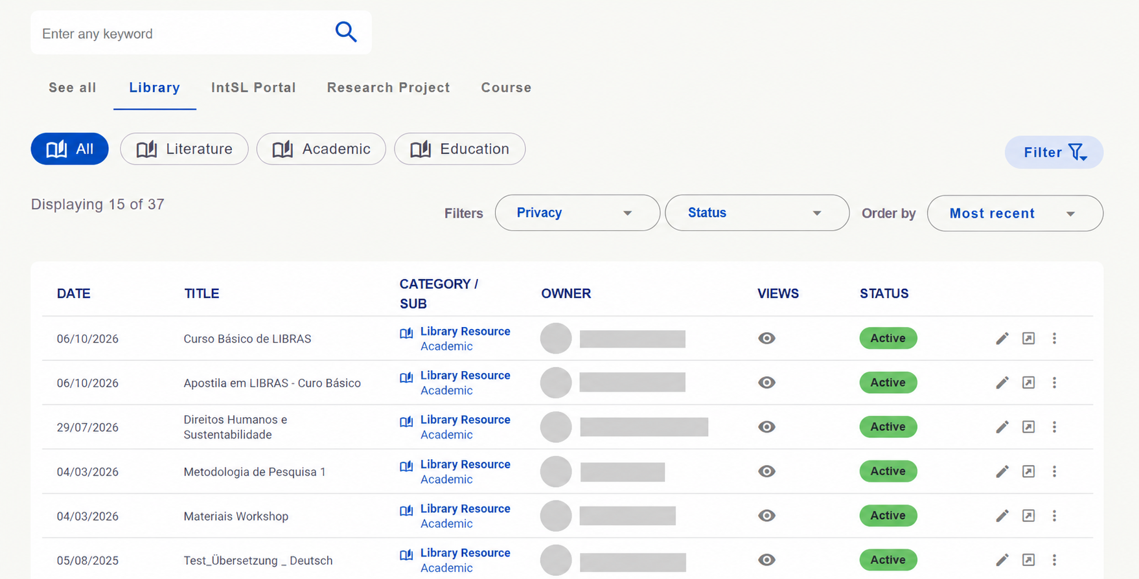Toggle views eye for Curso Básico de LIBRAS
Image resolution: width=1139 pixels, height=579 pixels.
coord(766,338)
